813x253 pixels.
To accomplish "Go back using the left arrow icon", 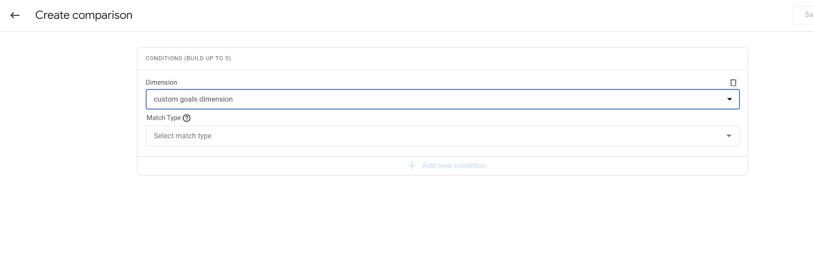I will coord(15,15).
